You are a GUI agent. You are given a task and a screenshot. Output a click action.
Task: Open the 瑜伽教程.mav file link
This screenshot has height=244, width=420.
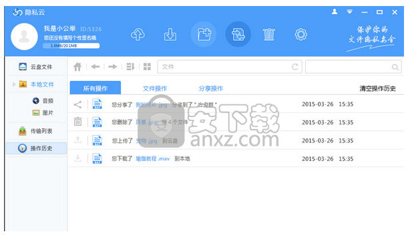point(153,158)
